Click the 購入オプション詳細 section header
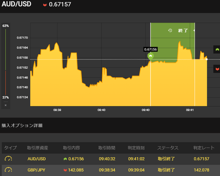This screenshot has width=220, height=176. [22, 126]
